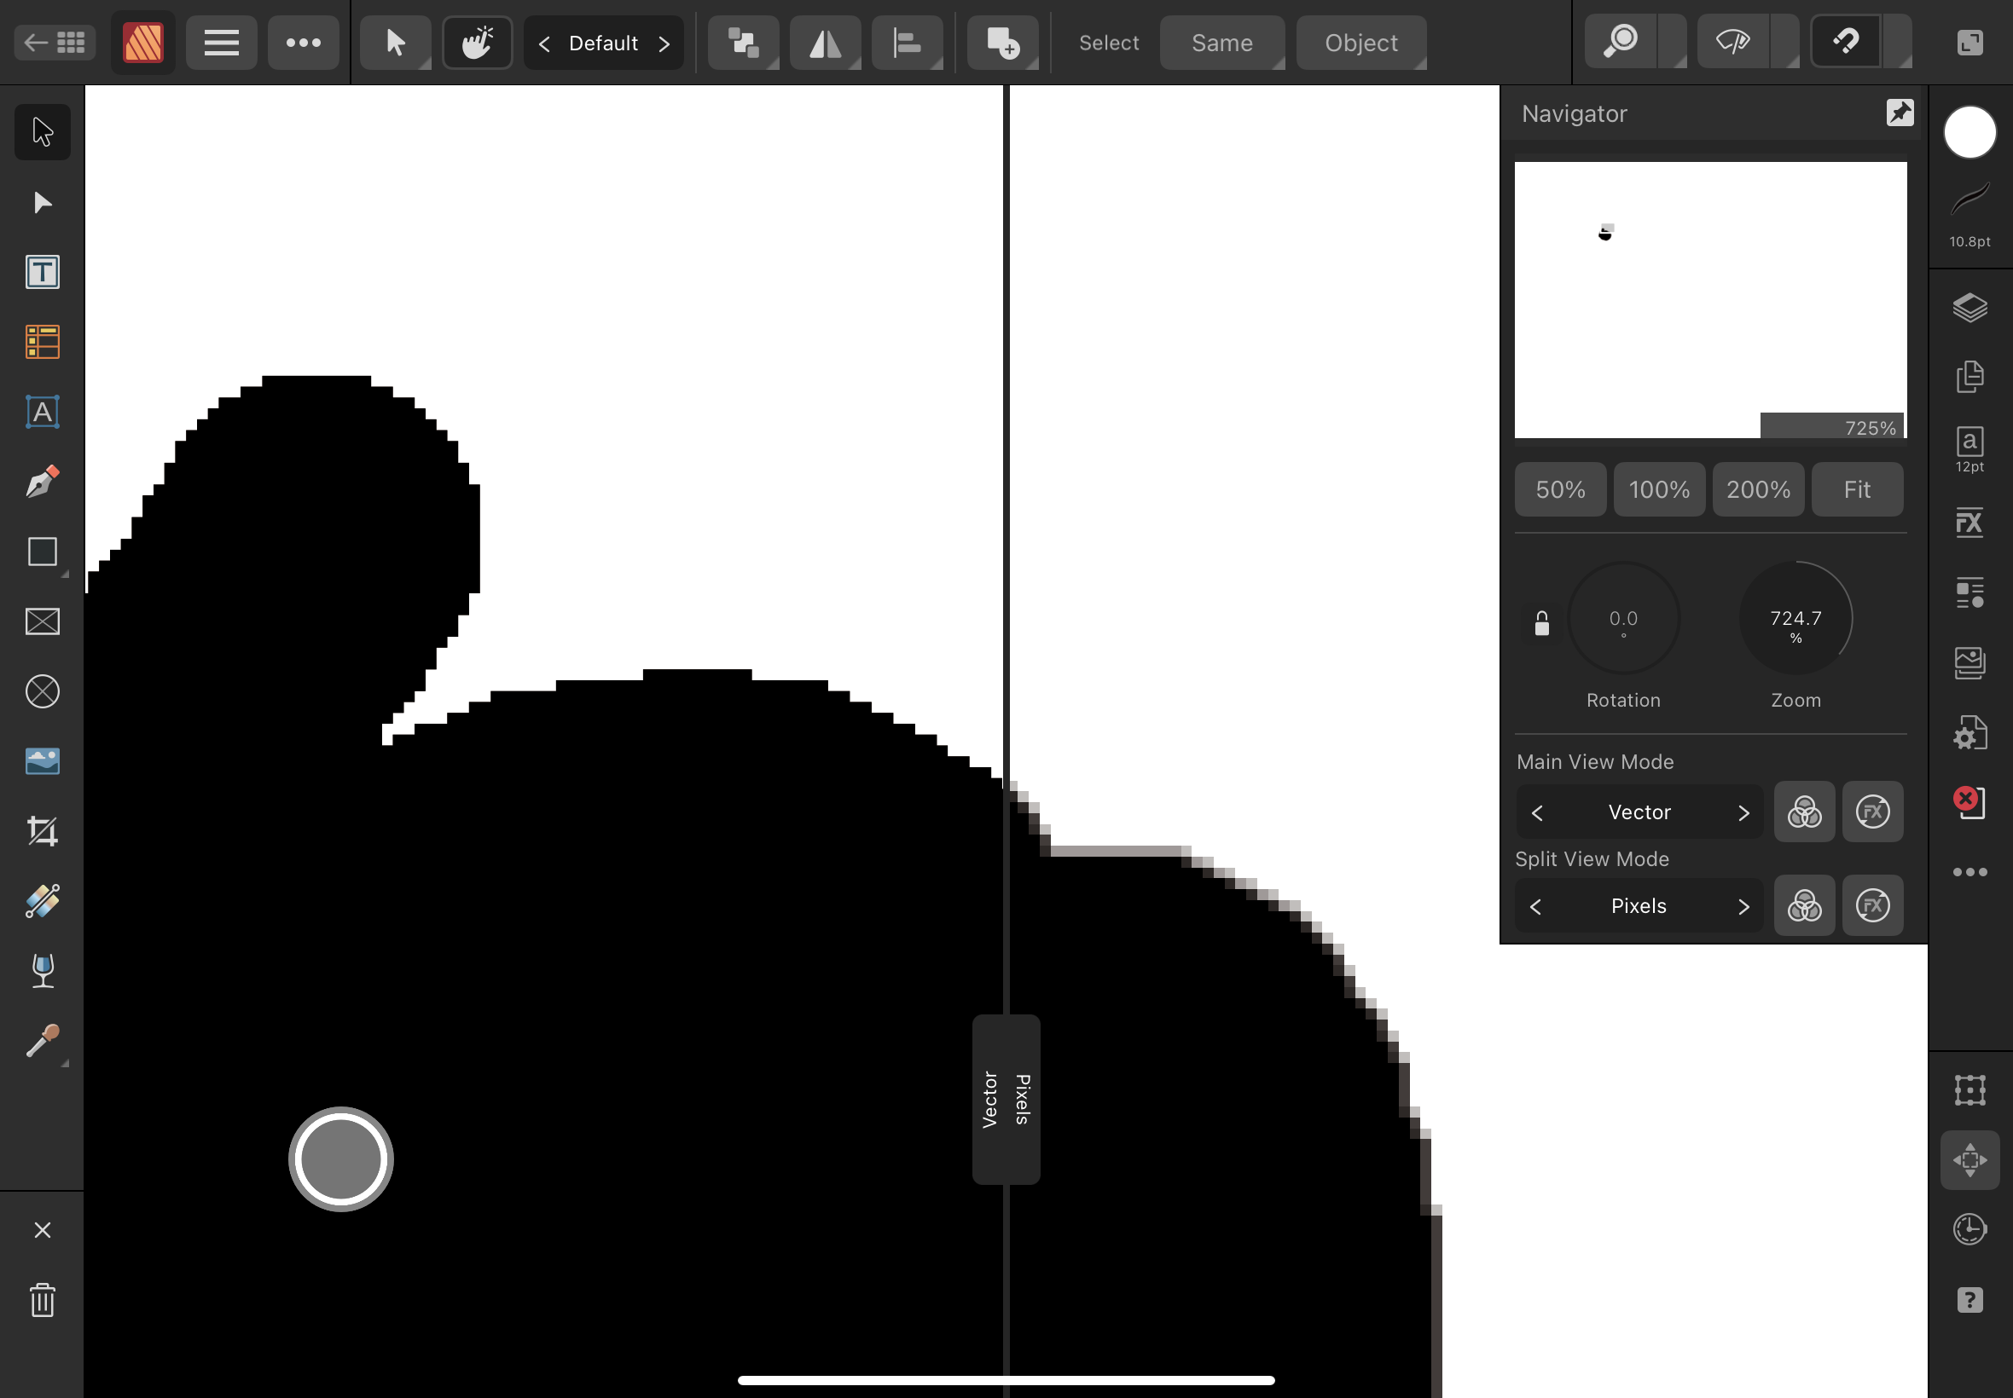
Task: Toggle Split View Mode adjustments icon
Action: tap(1803, 906)
